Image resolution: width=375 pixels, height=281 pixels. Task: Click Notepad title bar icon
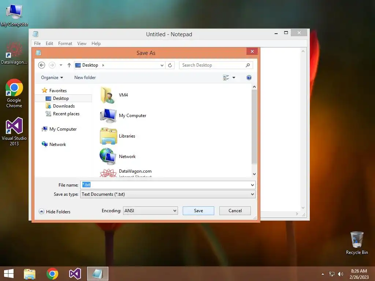pyautogui.click(x=36, y=34)
